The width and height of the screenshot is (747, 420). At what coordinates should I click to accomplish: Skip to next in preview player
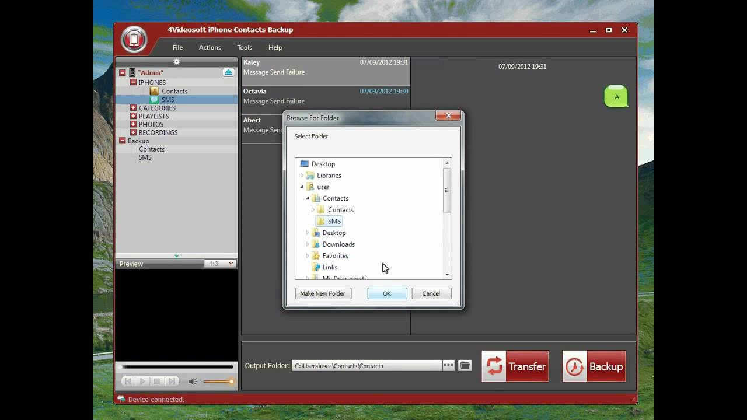172,381
